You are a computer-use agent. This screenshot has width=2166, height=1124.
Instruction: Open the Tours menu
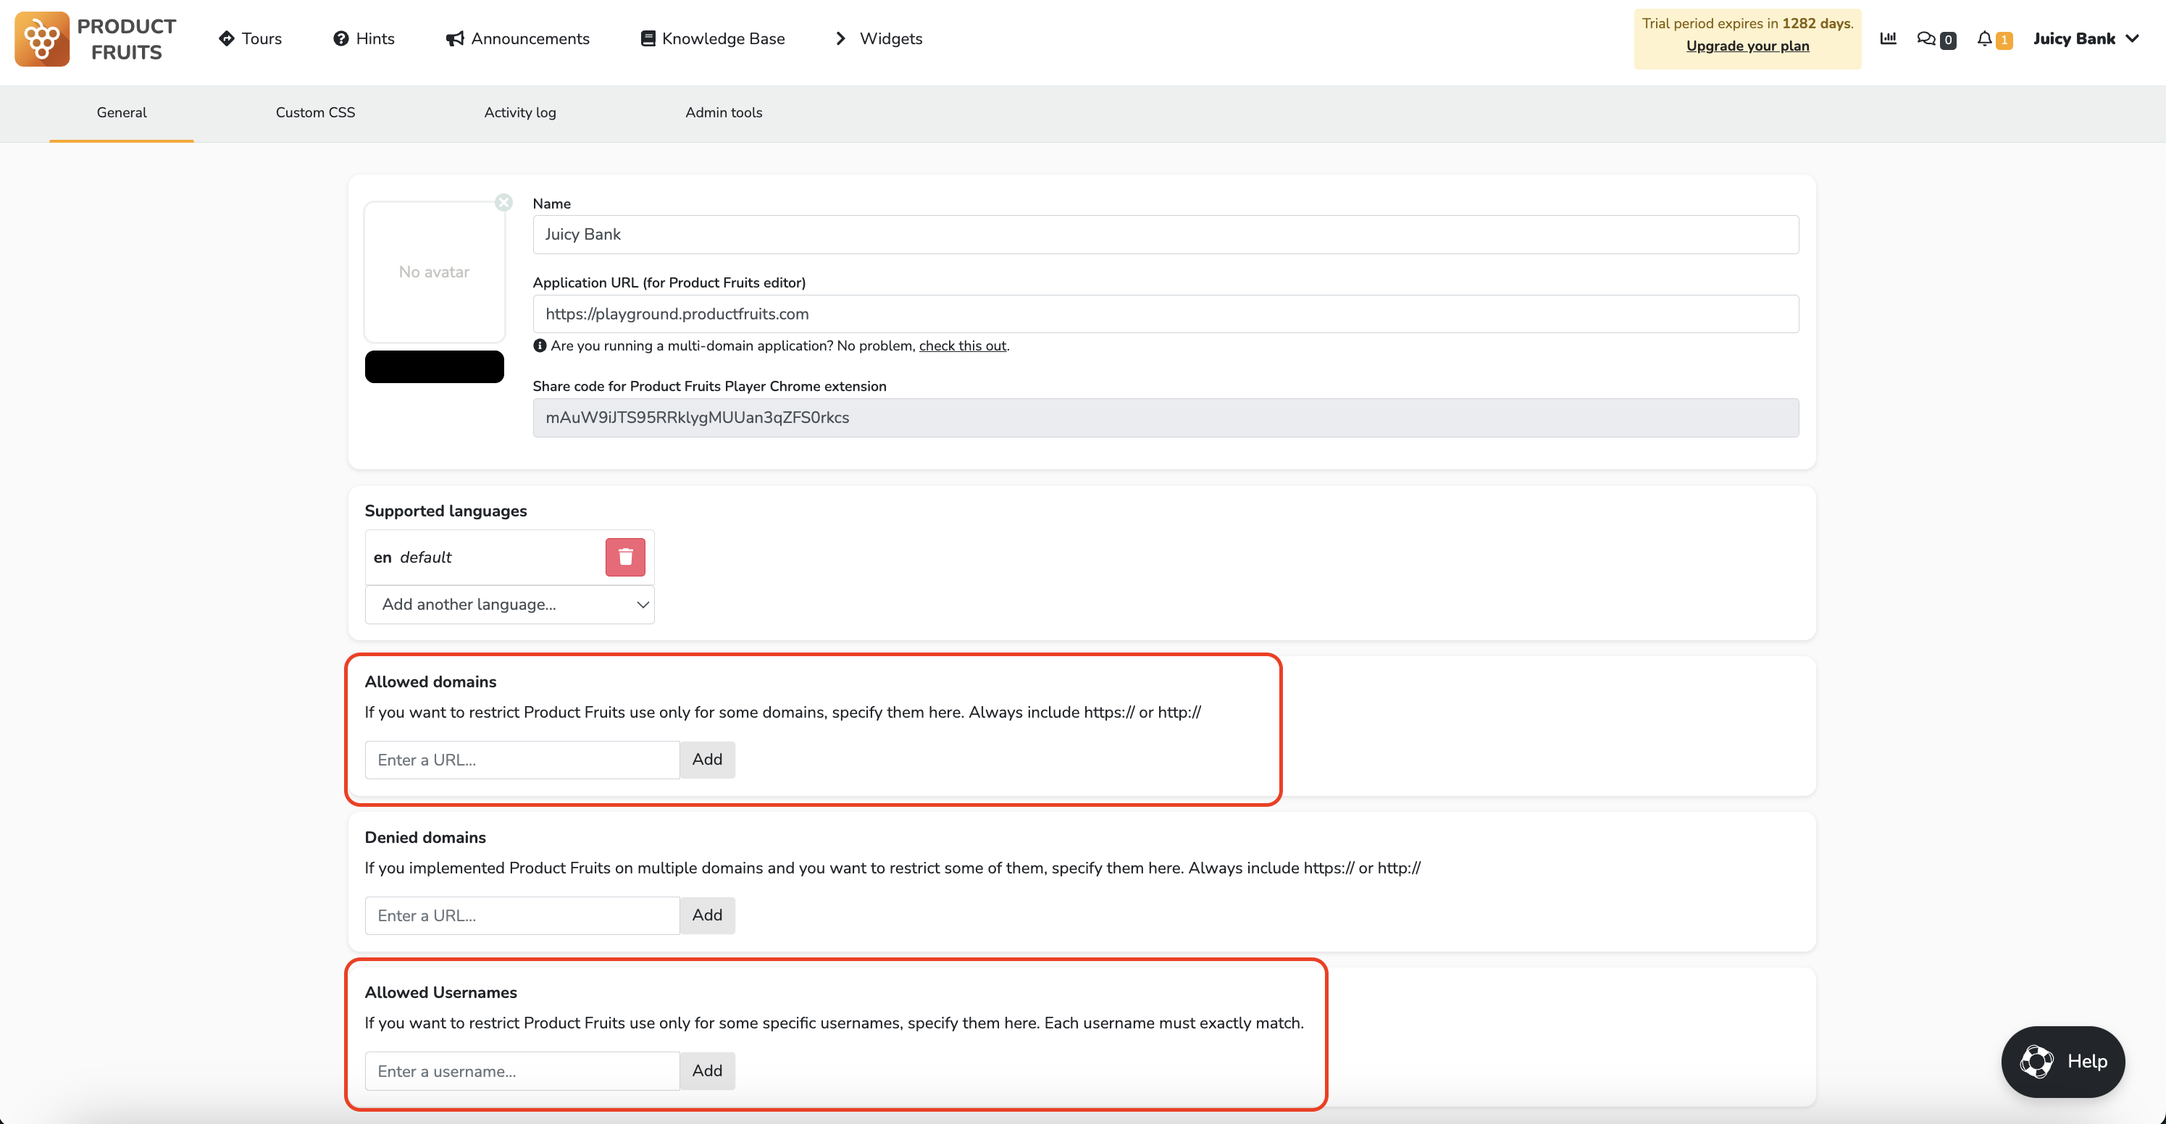pos(250,38)
